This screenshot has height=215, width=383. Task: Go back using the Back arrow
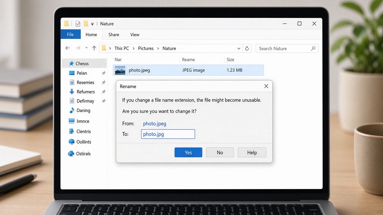[68, 48]
